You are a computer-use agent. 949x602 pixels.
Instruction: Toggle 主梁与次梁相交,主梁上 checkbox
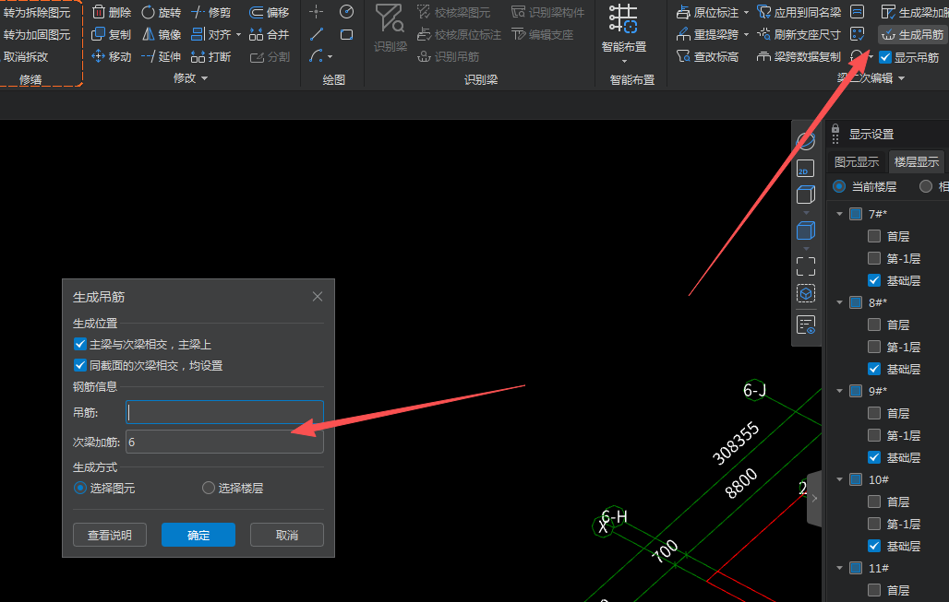[x=80, y=344]
